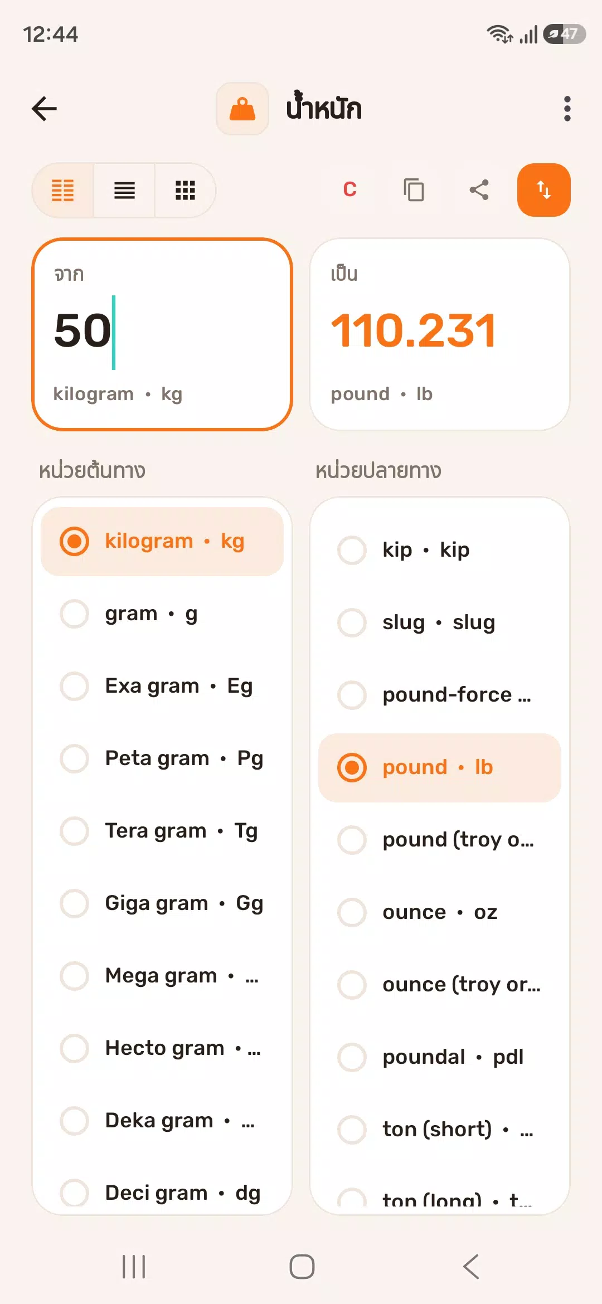The width and height of the screenshot is (602, 1304).
Task: Copy the conversion result
Action: 414,189
